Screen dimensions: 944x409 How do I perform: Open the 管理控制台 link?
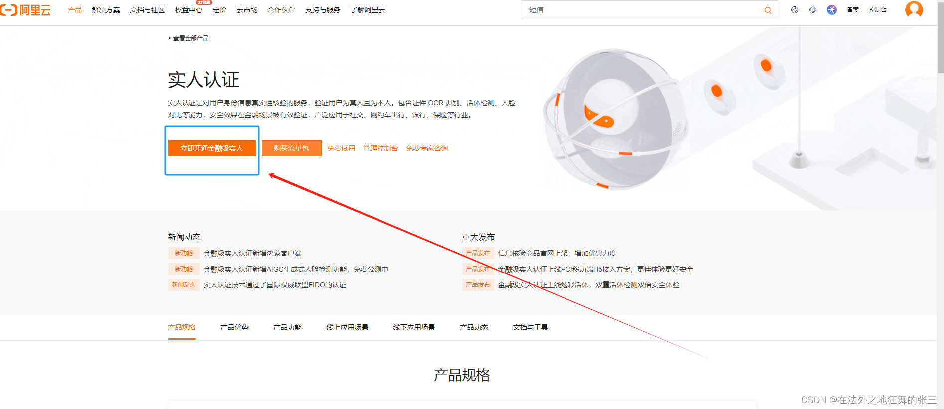380,148
